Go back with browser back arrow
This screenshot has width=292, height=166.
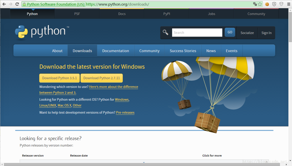coord(4,4)
